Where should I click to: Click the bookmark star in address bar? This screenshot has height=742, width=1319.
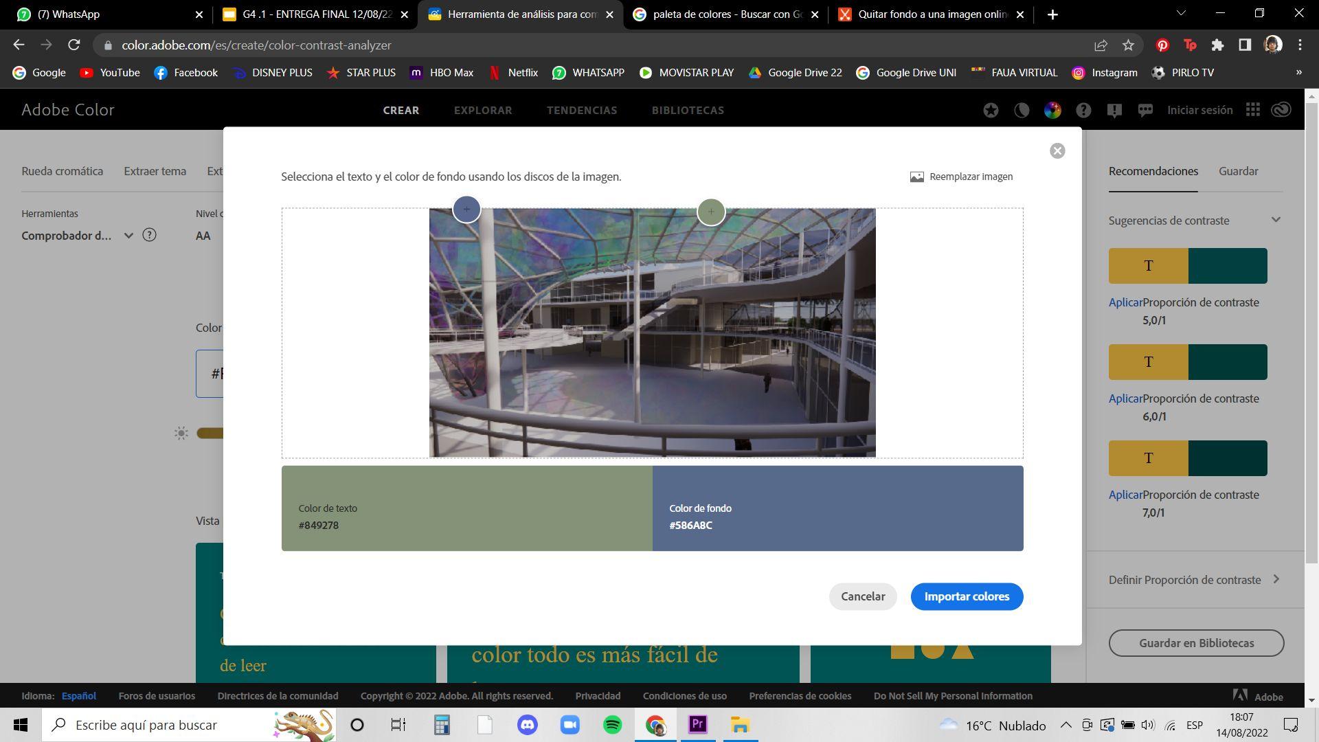pyautogui.click(x=1128, y=45)
